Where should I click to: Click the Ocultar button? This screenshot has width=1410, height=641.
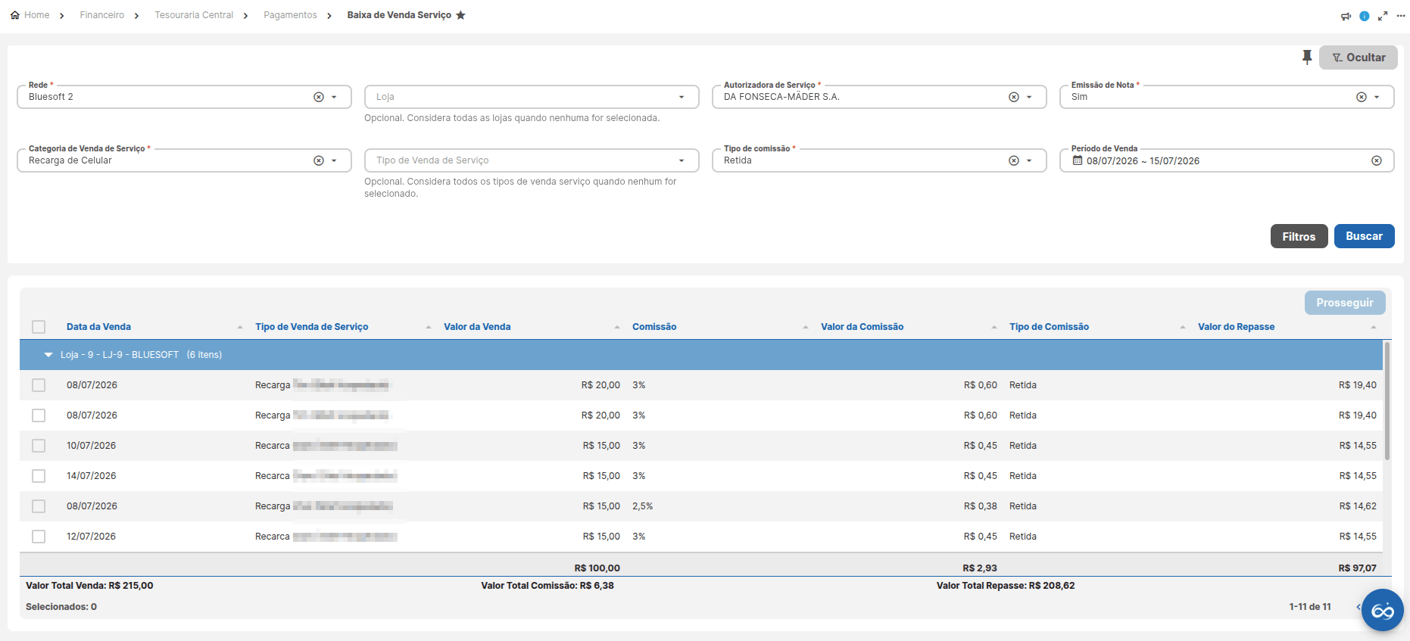[x=1359, y=58]
